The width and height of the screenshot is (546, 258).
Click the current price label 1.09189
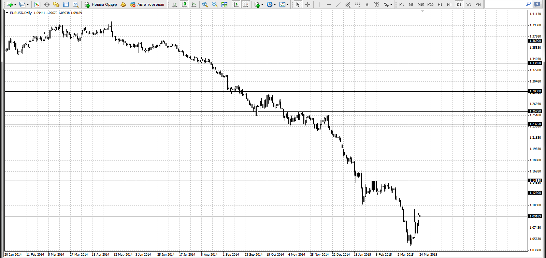(535, 216)
